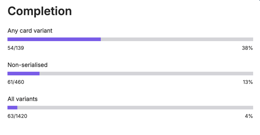Click the 38% completion value
Viewport: 260px width, 135px height.
pyautogui.click(x=247, y=48)
